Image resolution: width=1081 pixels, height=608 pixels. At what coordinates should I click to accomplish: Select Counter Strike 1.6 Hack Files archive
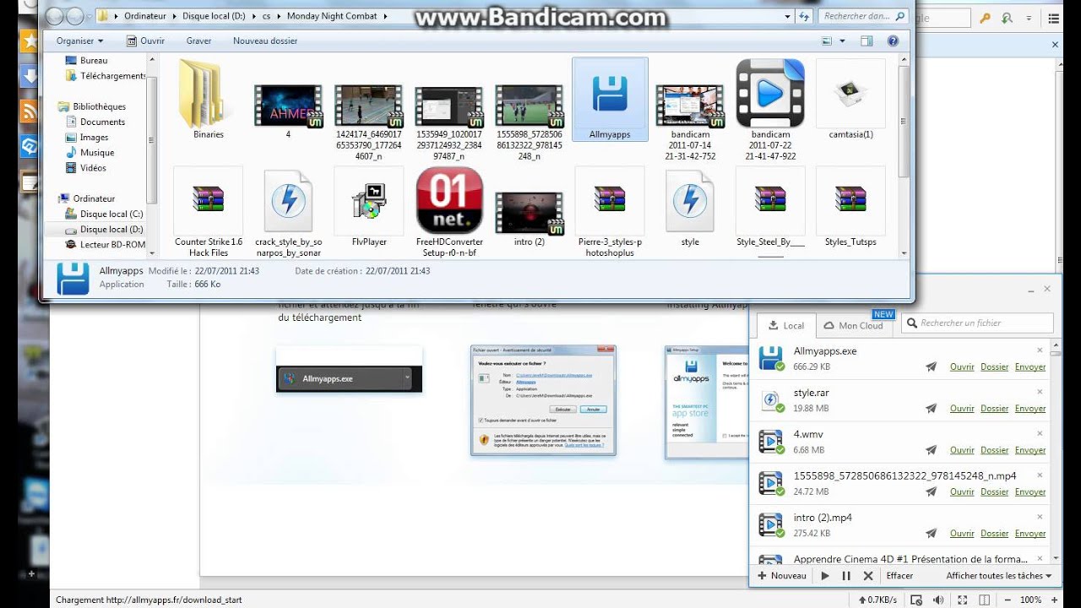(x=208, y=212)
